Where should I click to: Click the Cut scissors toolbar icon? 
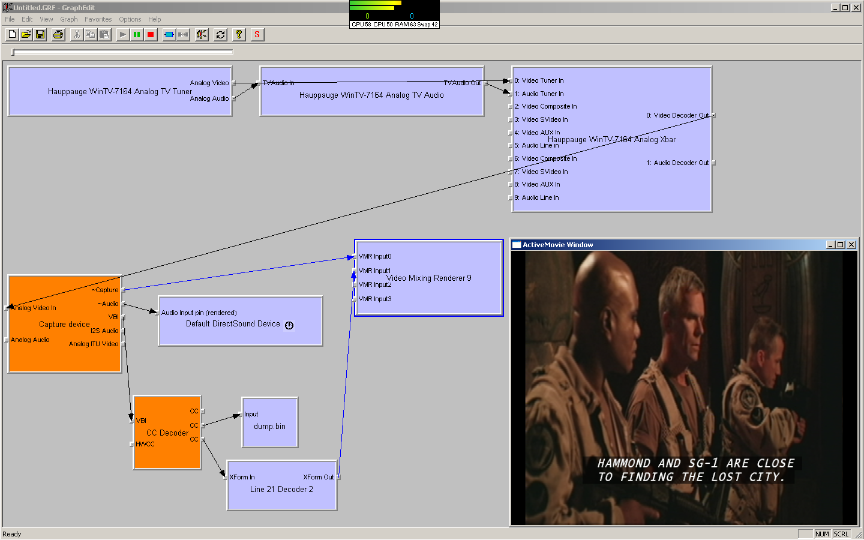76,34
